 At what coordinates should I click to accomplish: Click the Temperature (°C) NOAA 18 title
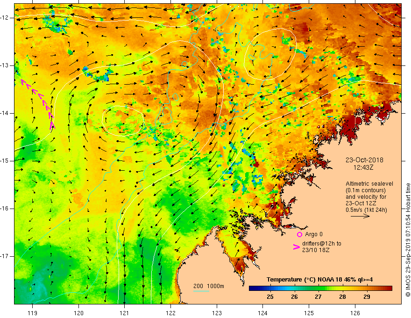(319, 280)
